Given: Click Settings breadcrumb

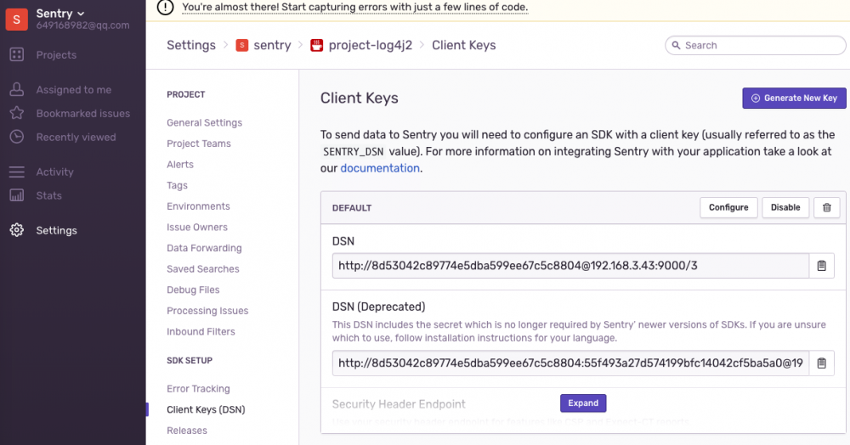Looking at the screenshot, I should [x=190, y=46].
